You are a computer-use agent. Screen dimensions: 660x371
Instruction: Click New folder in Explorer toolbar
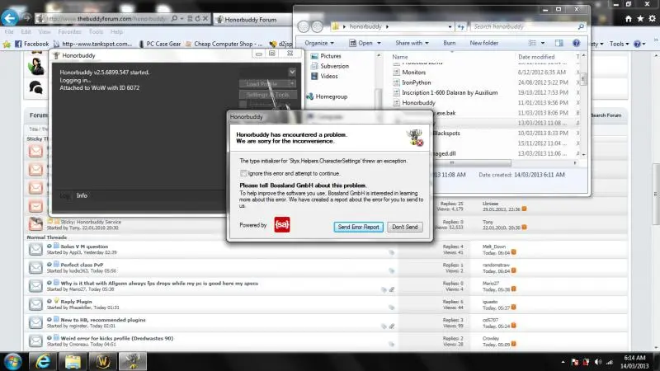[x=483, y=43]
